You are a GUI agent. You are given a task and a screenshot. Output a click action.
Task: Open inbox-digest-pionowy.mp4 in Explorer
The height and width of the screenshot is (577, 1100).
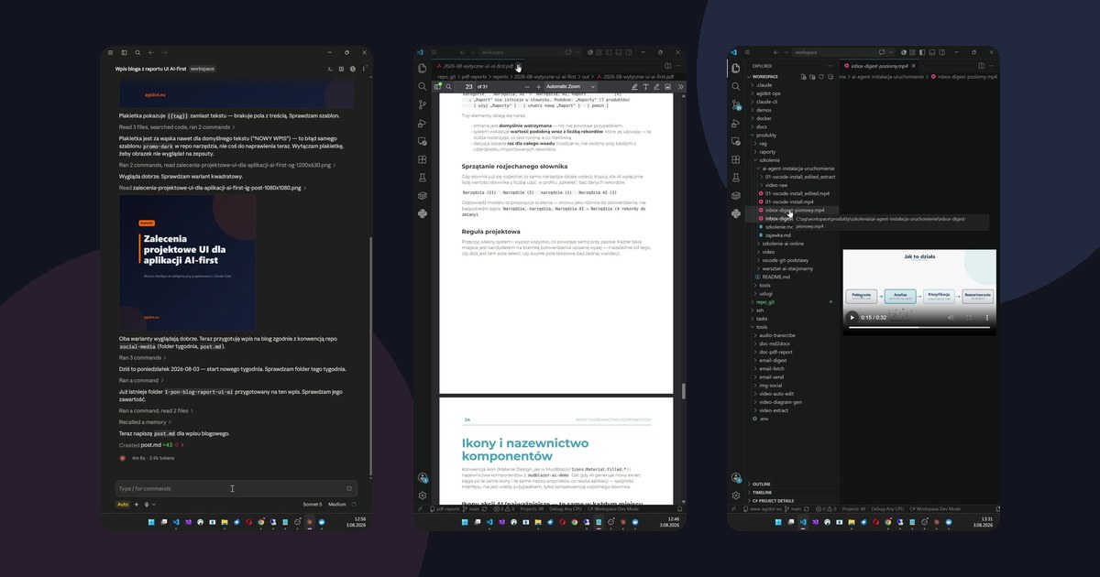coord(797,210)
